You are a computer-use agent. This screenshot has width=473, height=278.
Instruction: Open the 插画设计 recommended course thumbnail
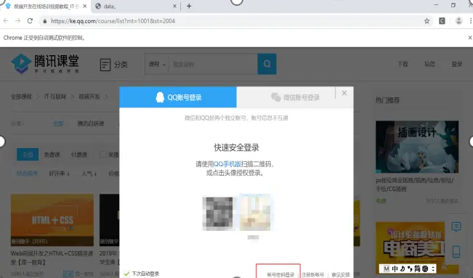417,147
